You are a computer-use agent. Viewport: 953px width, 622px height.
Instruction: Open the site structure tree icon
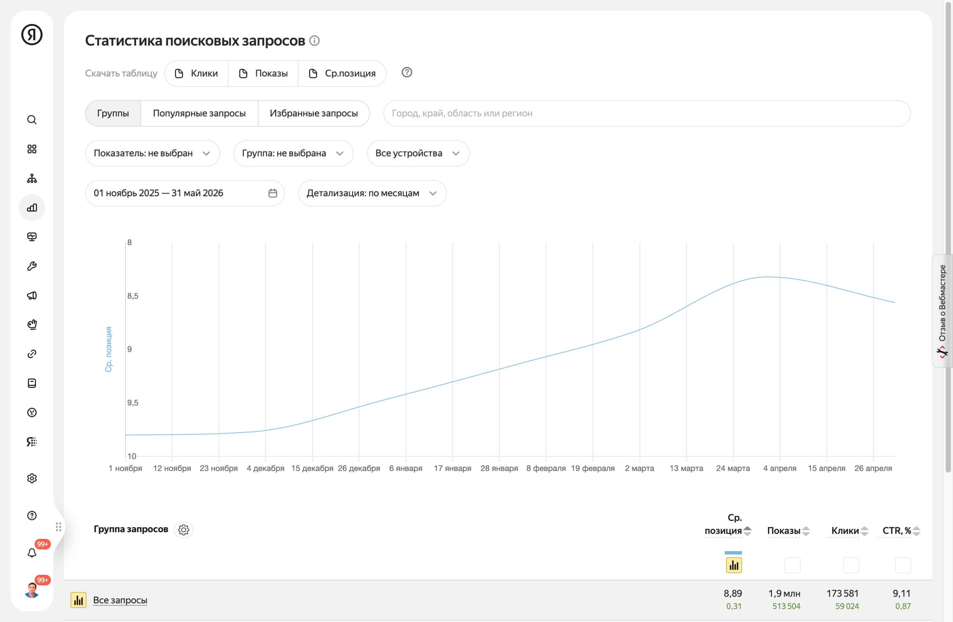[x=32, y=178]
